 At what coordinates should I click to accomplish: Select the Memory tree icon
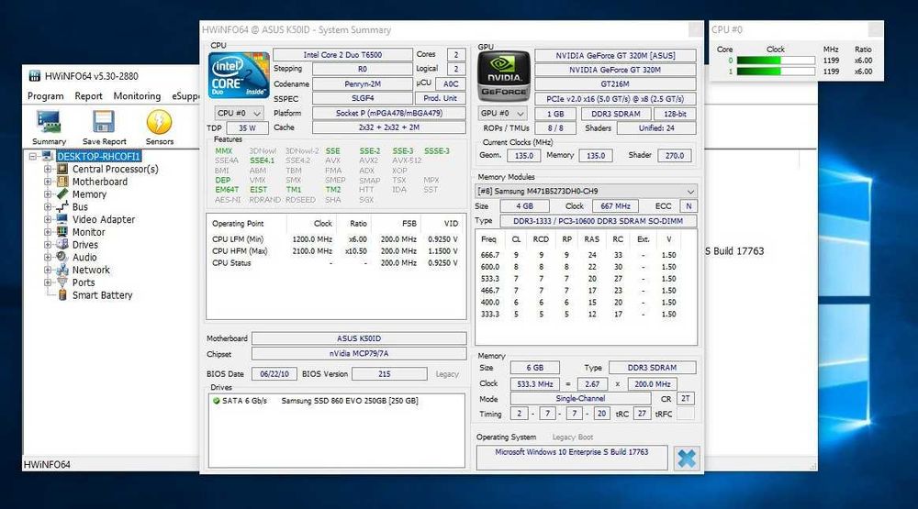coord(62,194)
